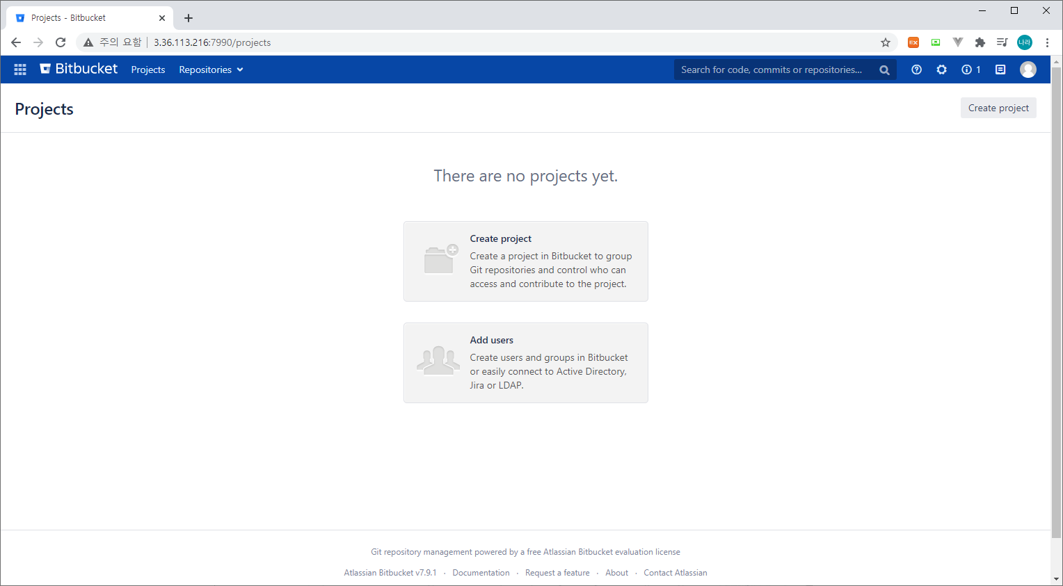Open the Bitbucket news panel icon
The image size is (1063, 586).
pos(1000,70)
